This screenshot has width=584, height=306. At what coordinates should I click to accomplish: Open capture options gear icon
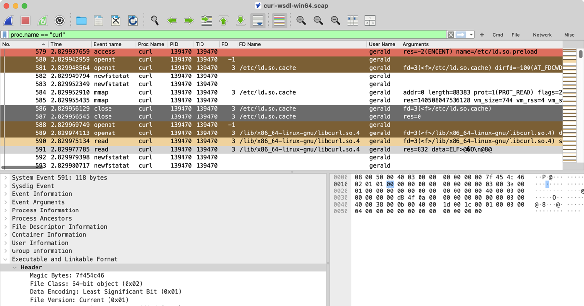click(59, 20)
